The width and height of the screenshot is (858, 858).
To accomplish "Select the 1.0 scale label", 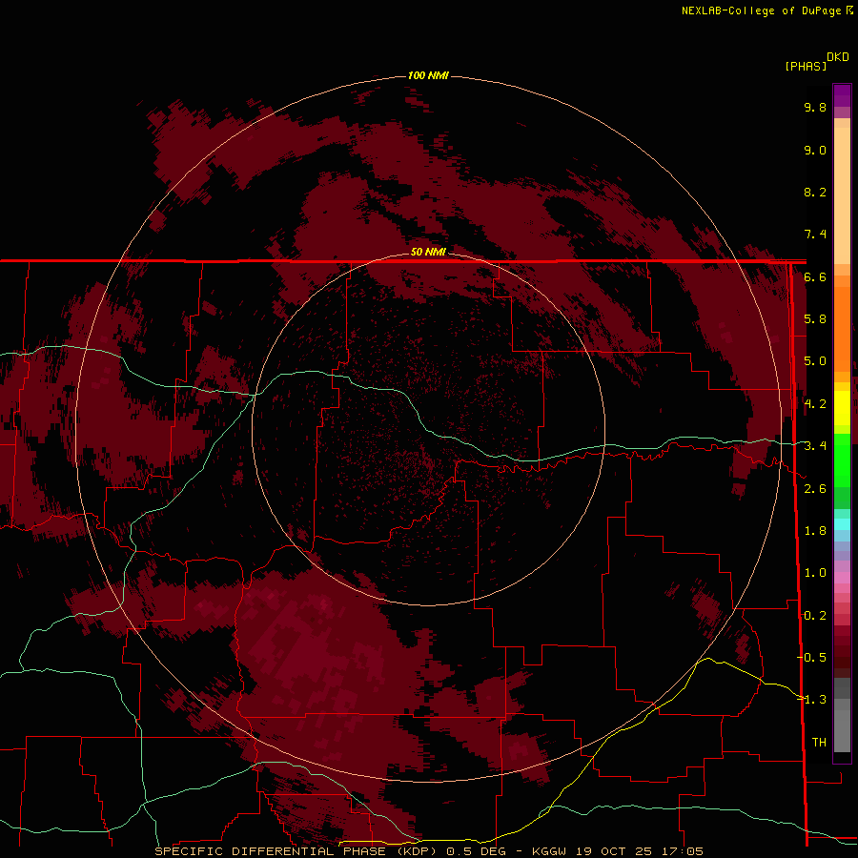I will (x=815, y=573).
